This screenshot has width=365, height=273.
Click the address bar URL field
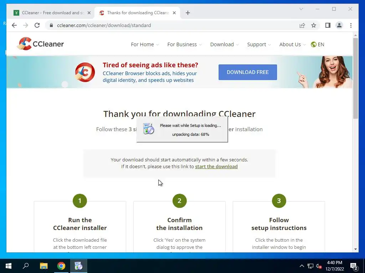pos(172,25)
